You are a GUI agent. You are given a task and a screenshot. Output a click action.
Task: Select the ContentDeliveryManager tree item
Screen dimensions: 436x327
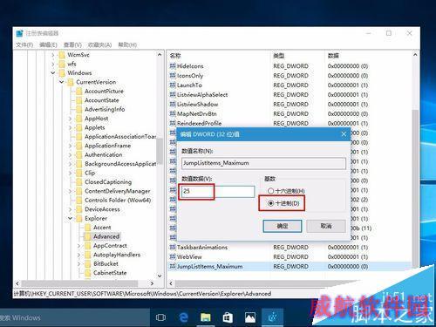tap(118, 191)
